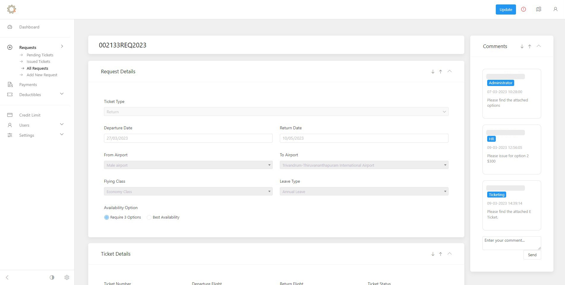Move Ticket Details panel up
This screenshot has width=565, height=285.
pyautogui.click(x=441, y=254)
